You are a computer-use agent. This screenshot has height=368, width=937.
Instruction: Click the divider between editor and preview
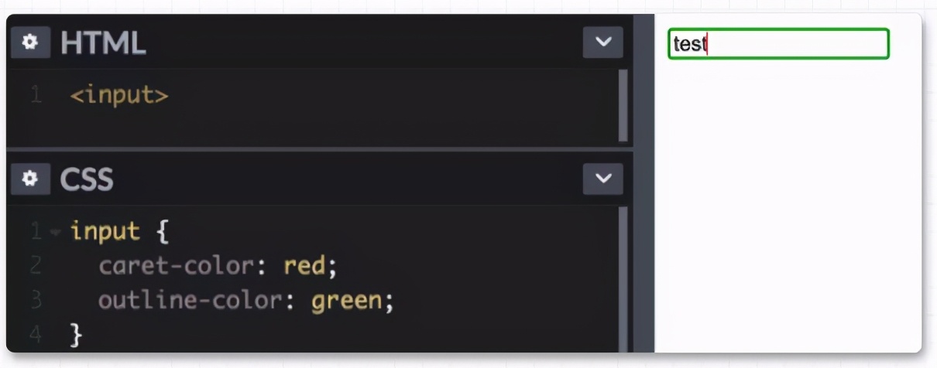644,183
